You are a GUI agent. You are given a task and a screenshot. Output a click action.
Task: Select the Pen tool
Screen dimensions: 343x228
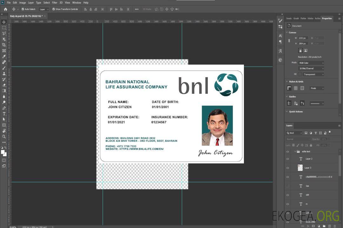(x=4, y=108)
